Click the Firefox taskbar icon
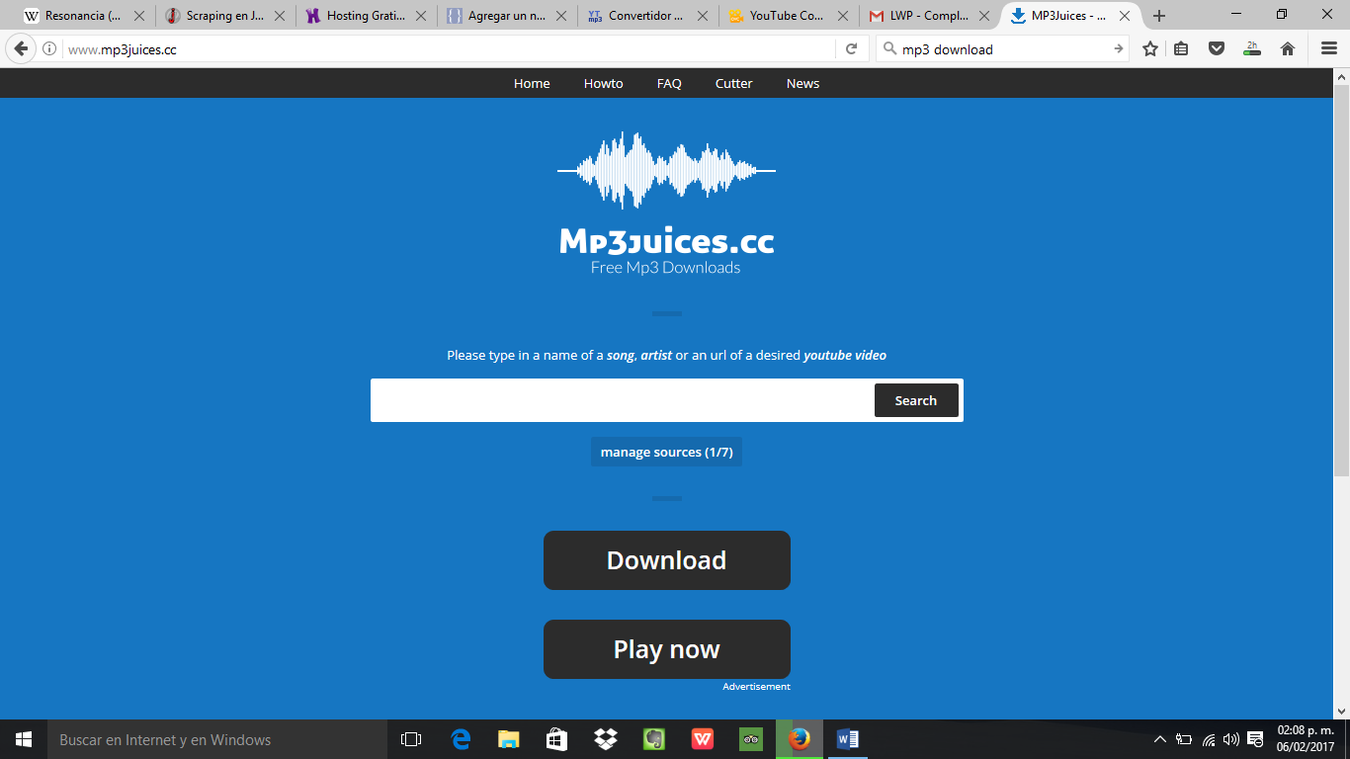Screen dimensions: 1350x759 tap(800, 739)
